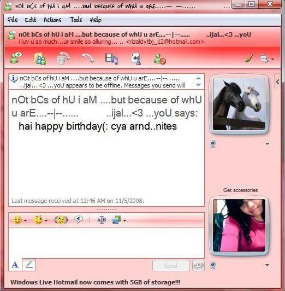285x291 pixels.
Task: Open the show menu dropdown arrow
Action: click(x=272, y=59)
